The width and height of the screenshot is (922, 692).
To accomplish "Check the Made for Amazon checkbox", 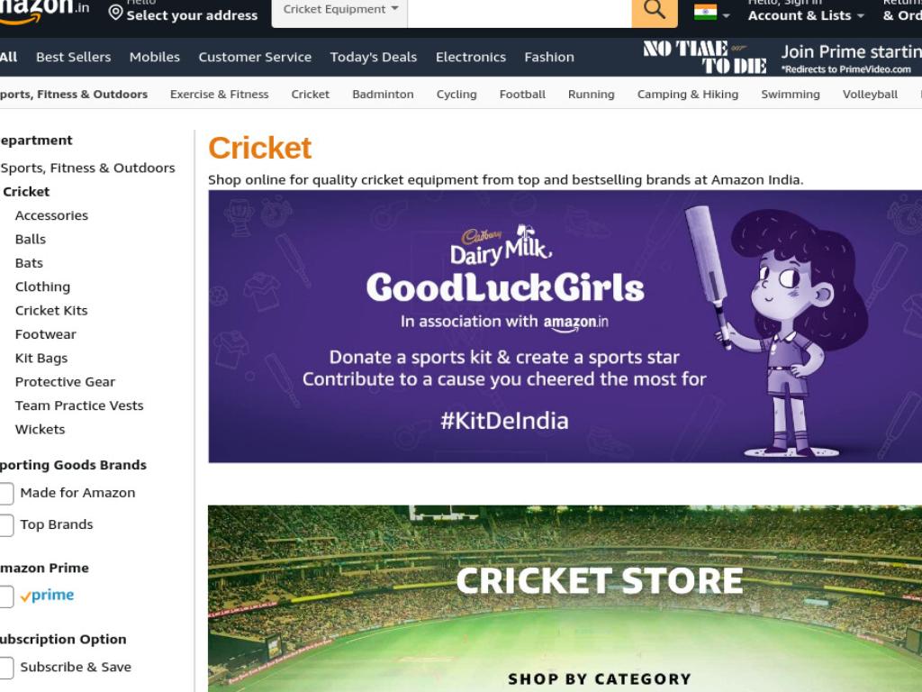I will (6, 493).
